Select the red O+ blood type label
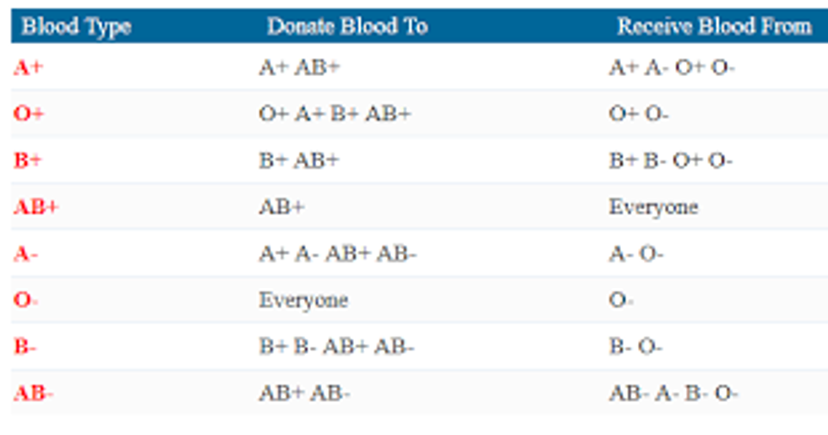Viewport: 828px width, 435px height. 29,114
